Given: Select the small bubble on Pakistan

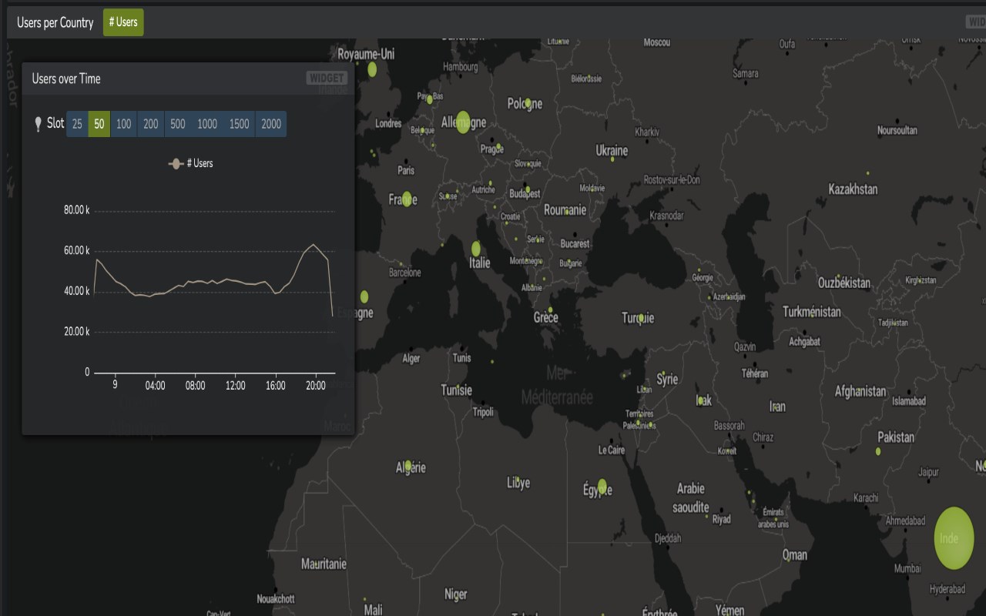Looking at the screenshot, I should (x=879, y=451).
